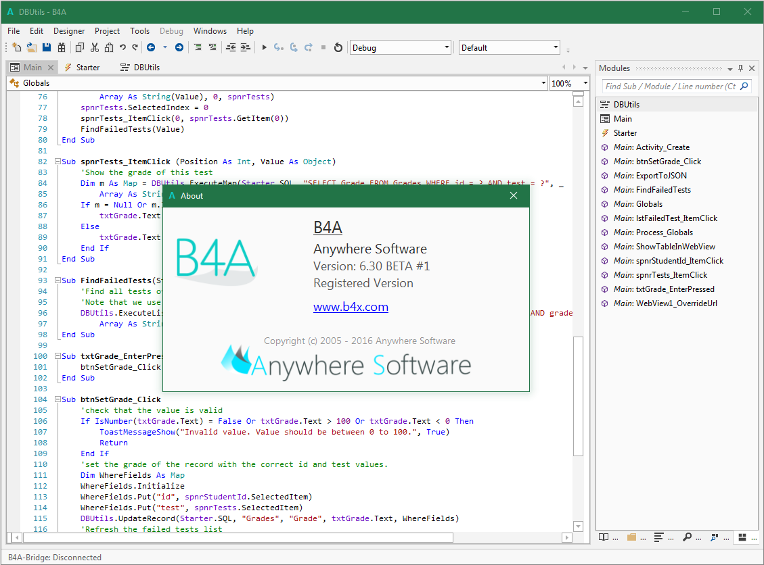Close the About dialog
Image resolution: width=764 pixels, height=565 pixels.
513,195
